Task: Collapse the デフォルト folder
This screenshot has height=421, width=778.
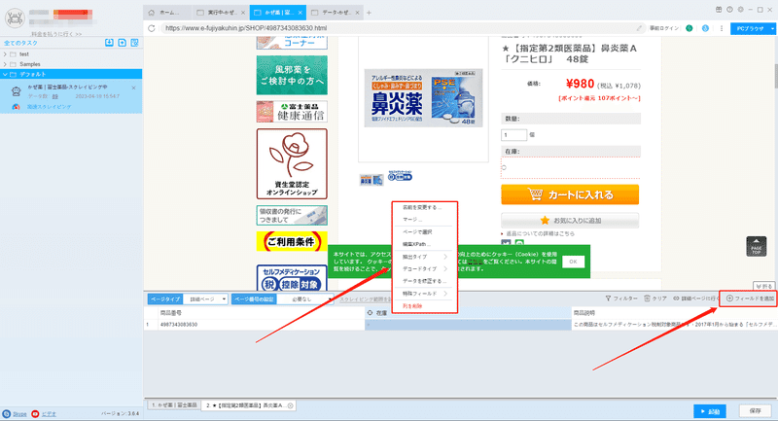Action: 5,75
